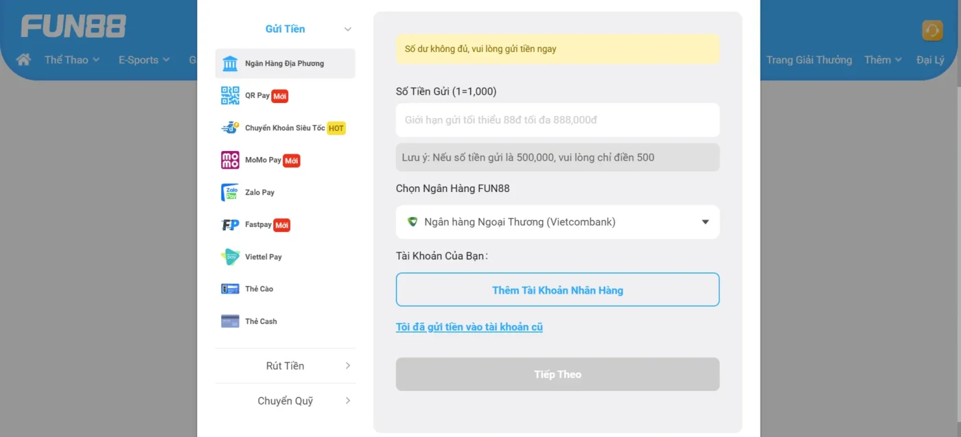Pick the Zalo Pay icon
Viewport: 961px width, 437px height.
pos(230,192)
